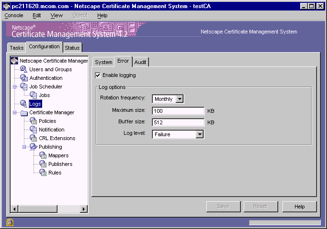Select Users and Groups in tree
This screenshot has height=229, width=327.
51,69
